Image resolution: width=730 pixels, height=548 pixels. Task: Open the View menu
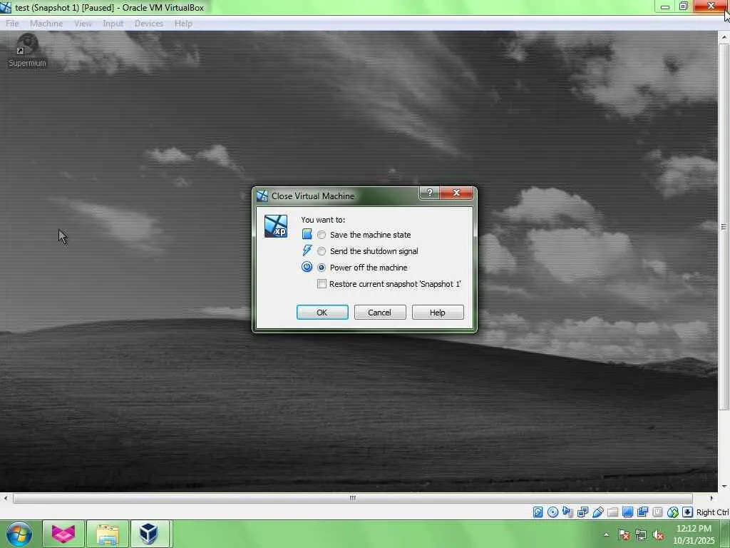click(83, 24)
